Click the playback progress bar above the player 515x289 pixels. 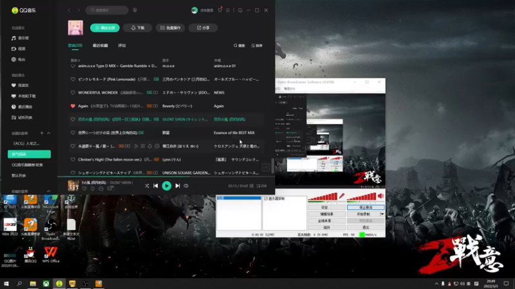pos(166,177)
